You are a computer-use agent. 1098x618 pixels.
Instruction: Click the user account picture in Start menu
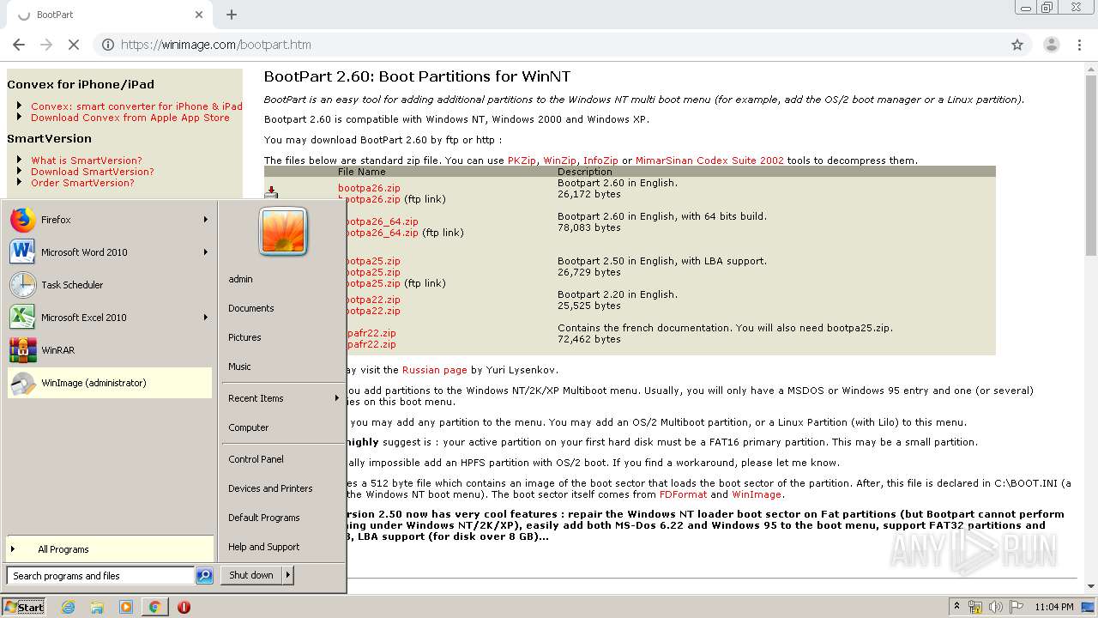(283, 232)
